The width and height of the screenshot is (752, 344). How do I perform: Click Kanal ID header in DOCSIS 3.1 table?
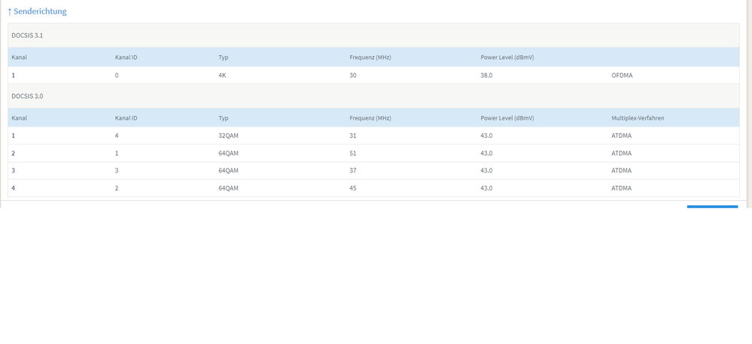click(126, 57)
